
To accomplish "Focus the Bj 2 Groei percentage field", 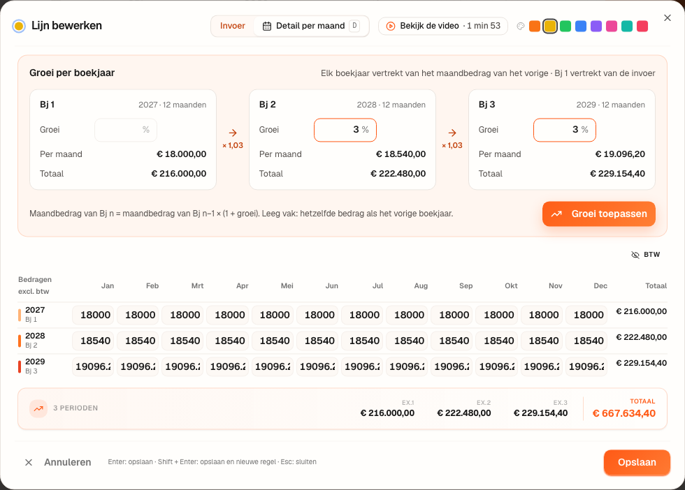I will (x=345, y=130).
